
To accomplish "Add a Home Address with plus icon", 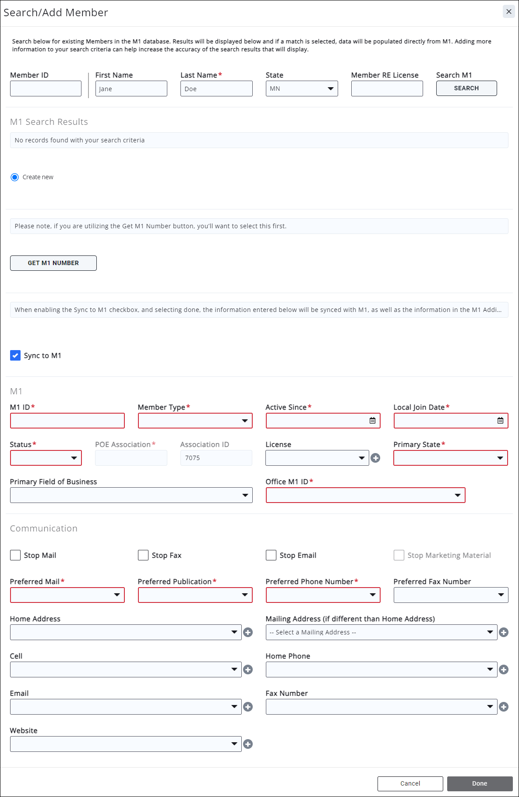I will click(248, 632).
